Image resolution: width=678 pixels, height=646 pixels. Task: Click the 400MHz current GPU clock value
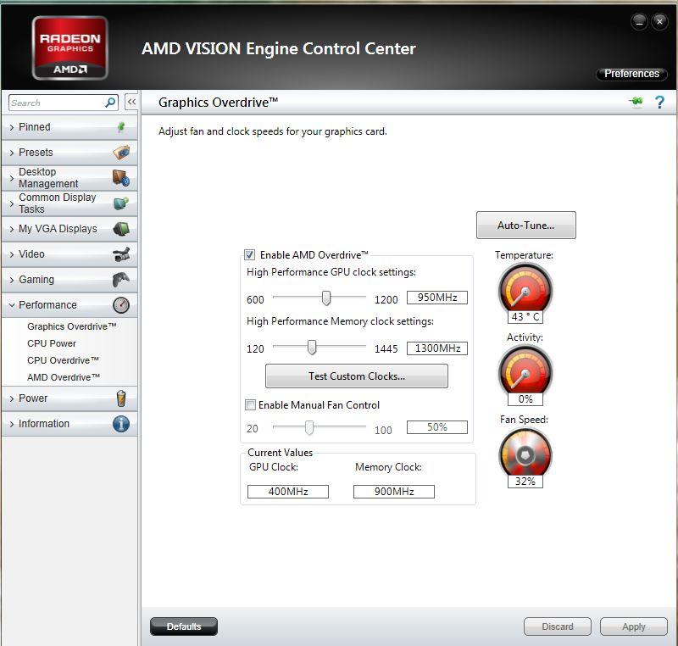tap(288, 492)
